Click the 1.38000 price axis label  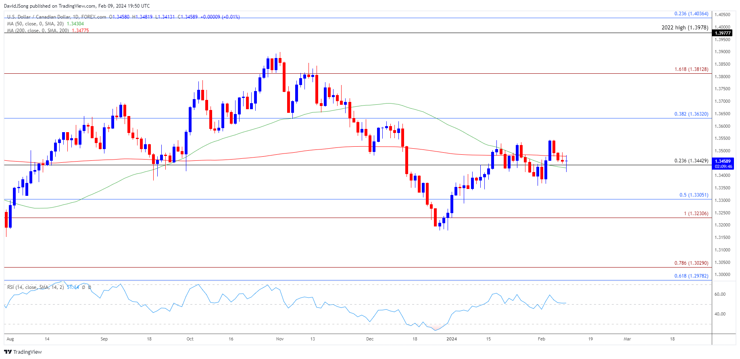tap(722, 77)
